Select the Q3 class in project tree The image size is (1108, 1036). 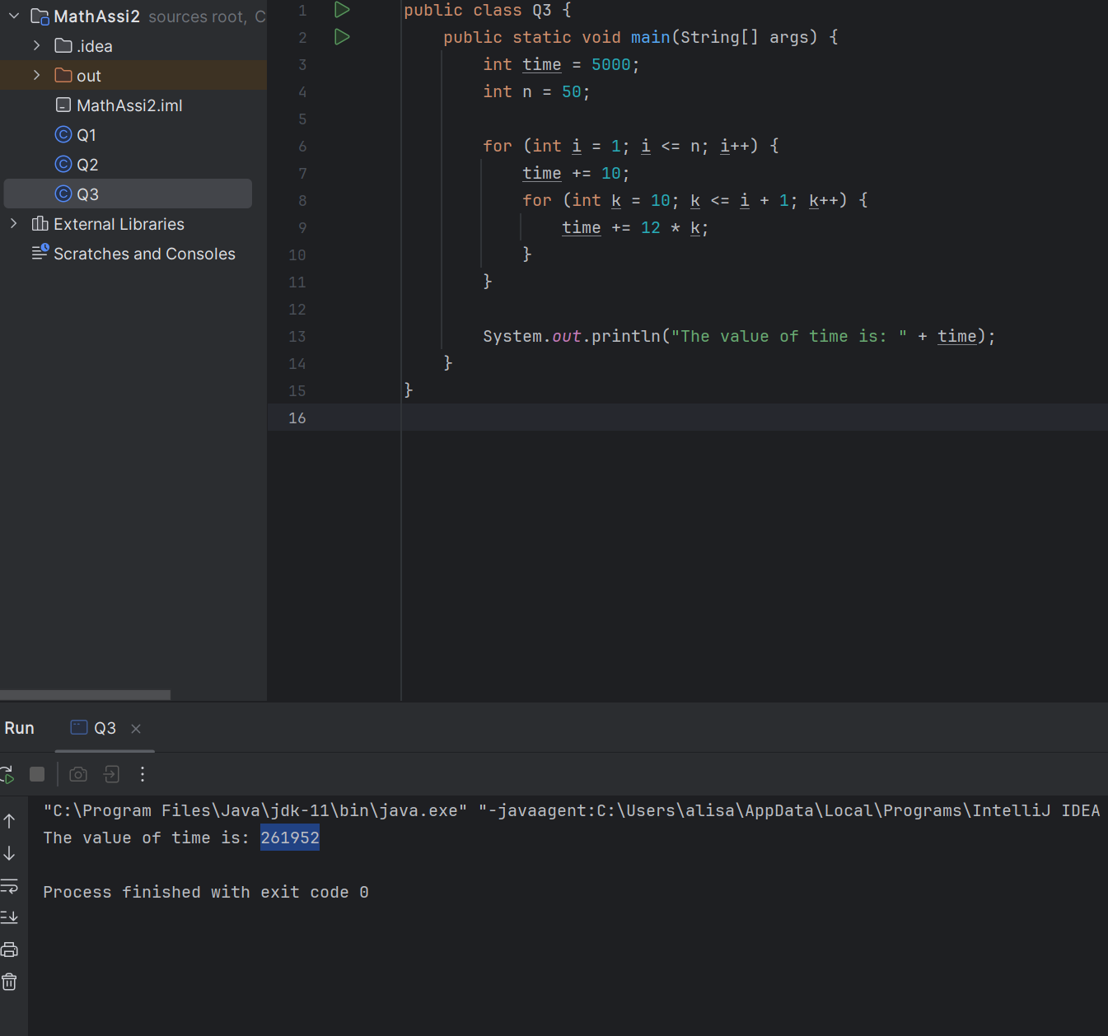point(129,194)
